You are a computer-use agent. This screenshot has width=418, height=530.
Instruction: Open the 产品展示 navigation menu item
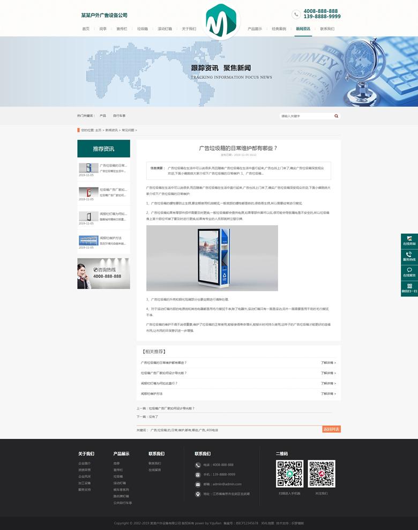pos(255,29)
